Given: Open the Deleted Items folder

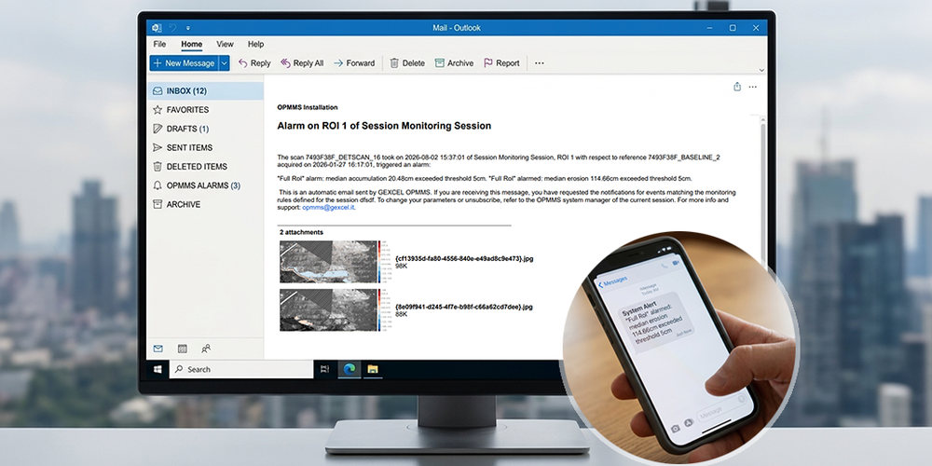Looking at the screenshot, I should coord(205,167).
